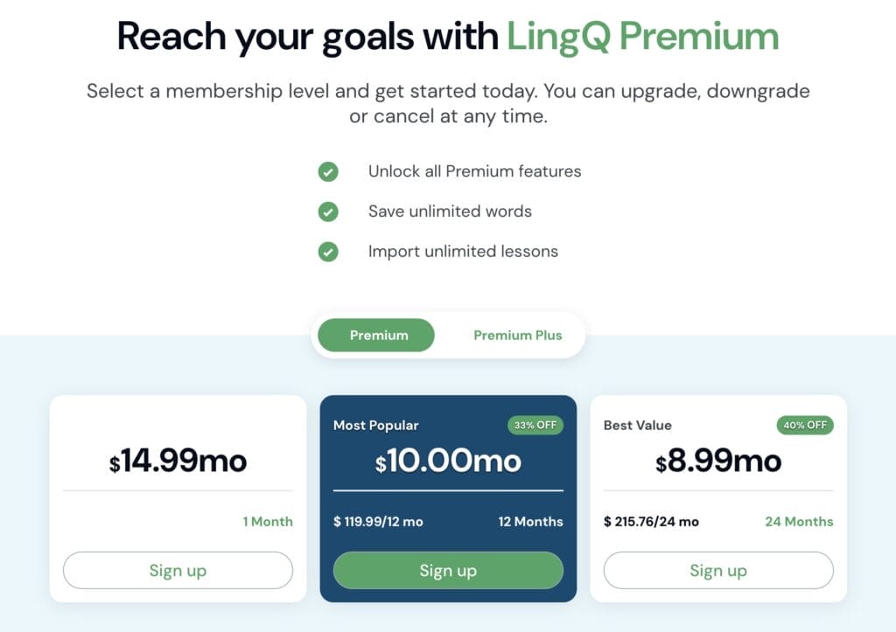Select the $8.99mo price
The width and height of the screenshot is (896, 632).
[718, 462]
